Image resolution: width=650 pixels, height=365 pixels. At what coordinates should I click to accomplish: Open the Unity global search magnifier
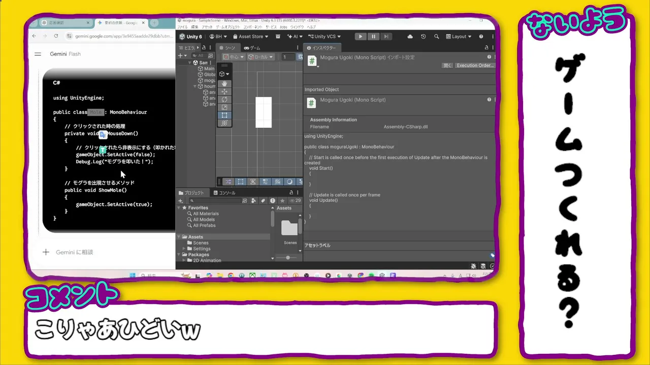coord(436,36)
